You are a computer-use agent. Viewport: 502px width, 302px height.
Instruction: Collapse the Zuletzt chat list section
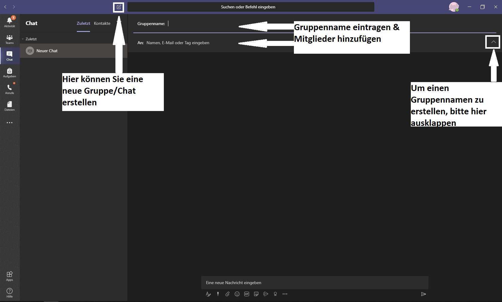23,39
